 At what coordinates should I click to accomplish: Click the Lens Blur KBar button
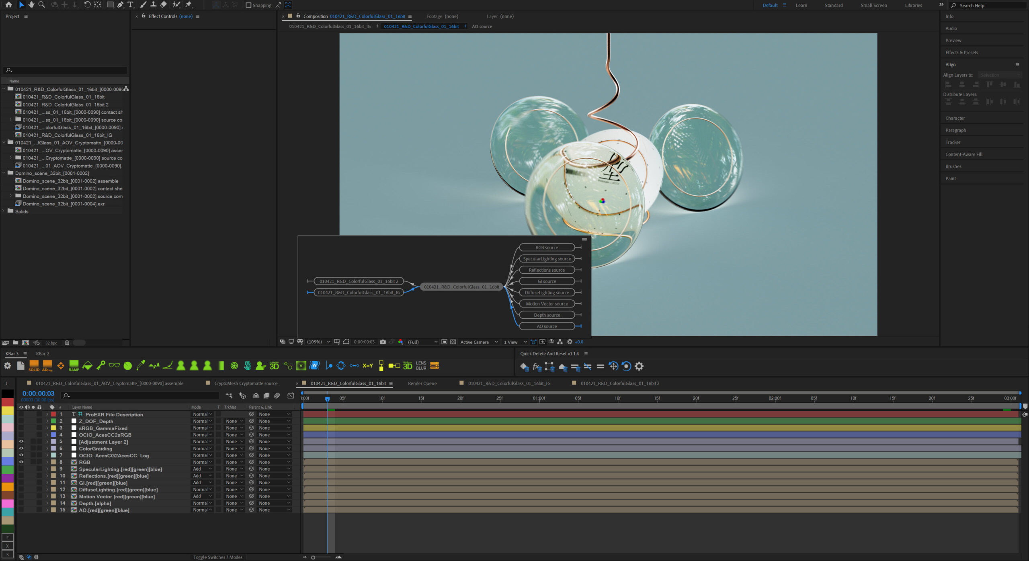coord(421,366)
